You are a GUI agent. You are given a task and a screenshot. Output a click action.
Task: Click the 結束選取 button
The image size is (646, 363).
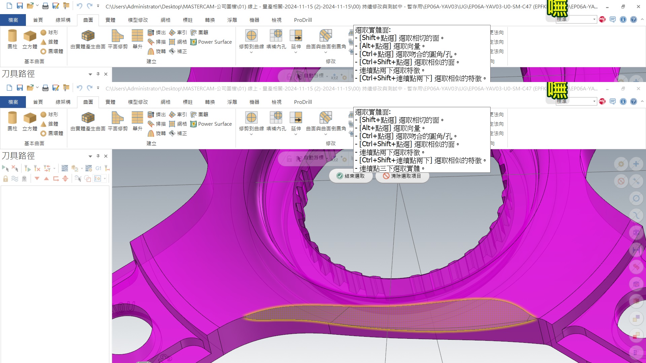tap(351, 176)
